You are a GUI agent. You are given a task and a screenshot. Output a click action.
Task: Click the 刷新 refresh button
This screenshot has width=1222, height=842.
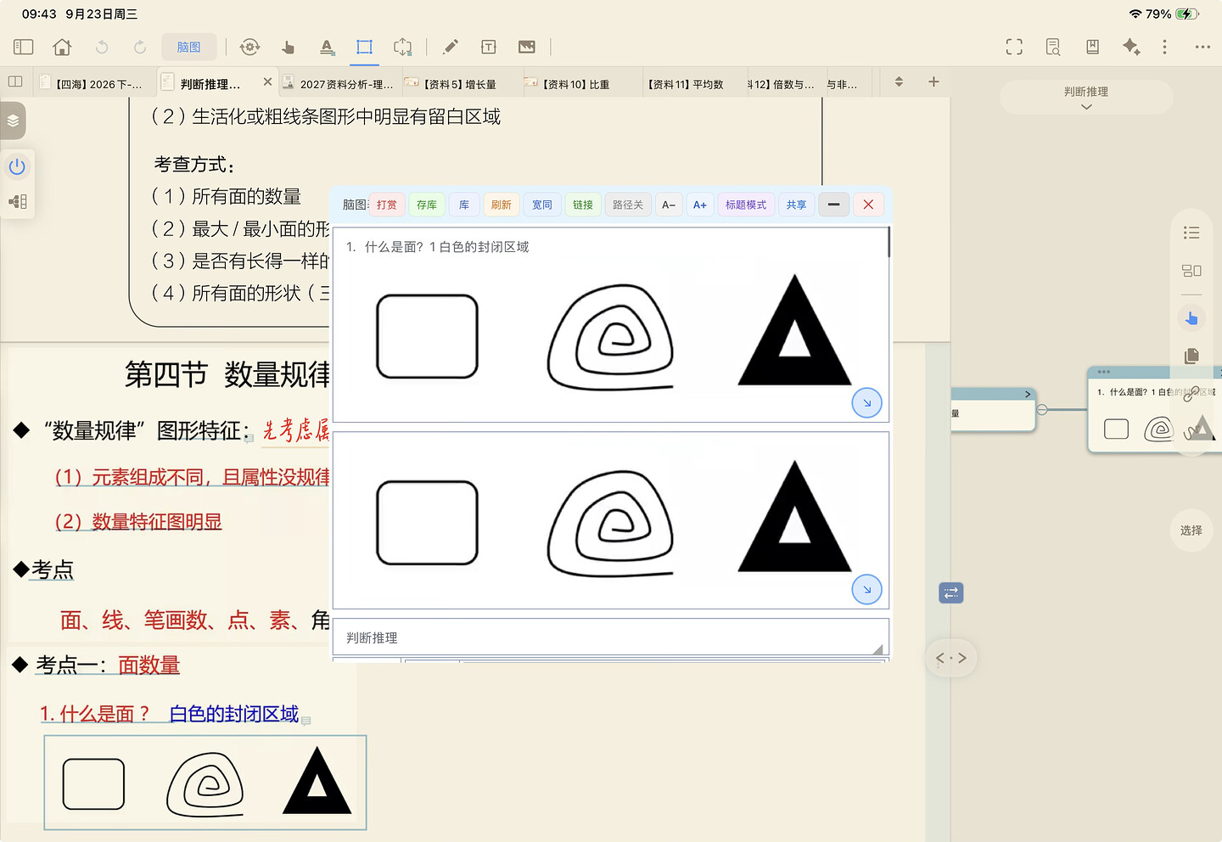click(x=502, y=205)
